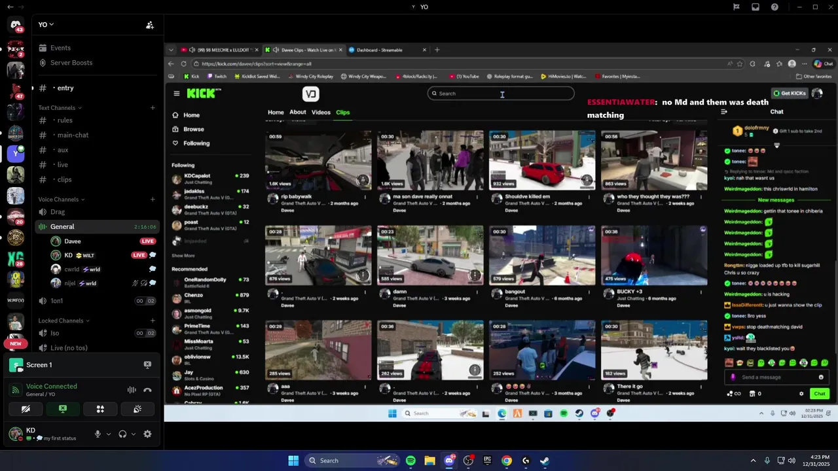Open noise suppression waveform icon

coord(132,390)
